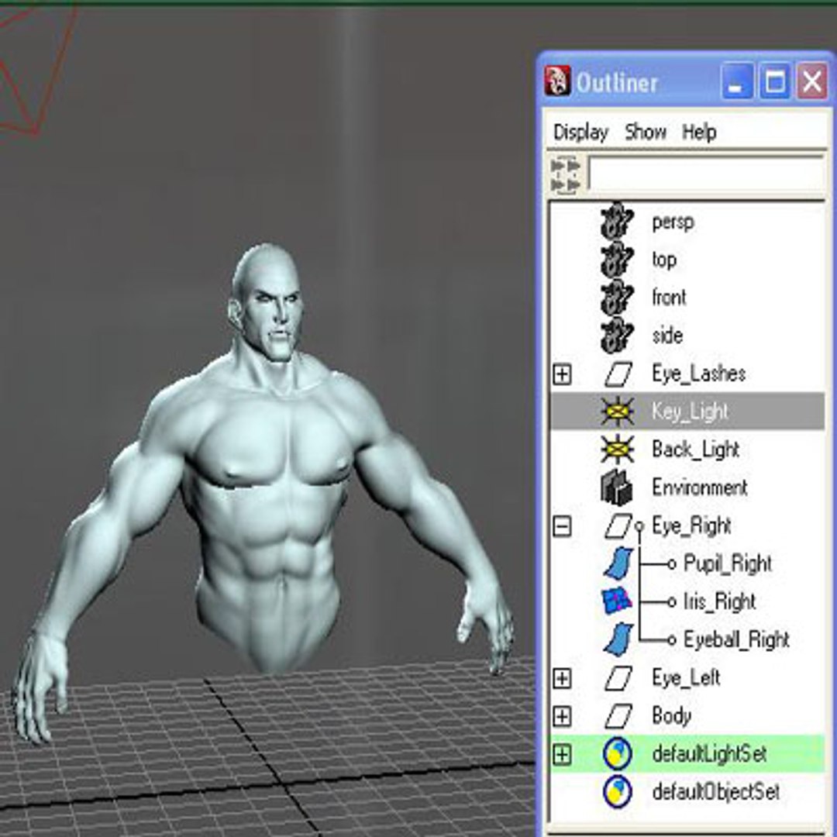Screen dimensions: 837x837
Task: Click the persp camera icon
Action: (617, 221)
